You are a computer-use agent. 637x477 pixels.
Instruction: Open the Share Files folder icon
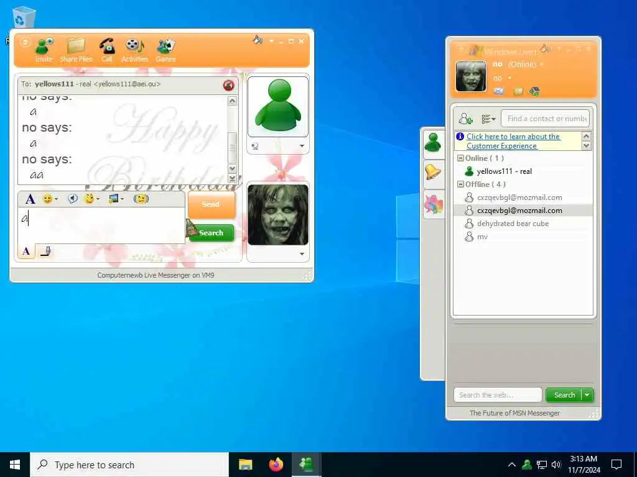point(76,46)
